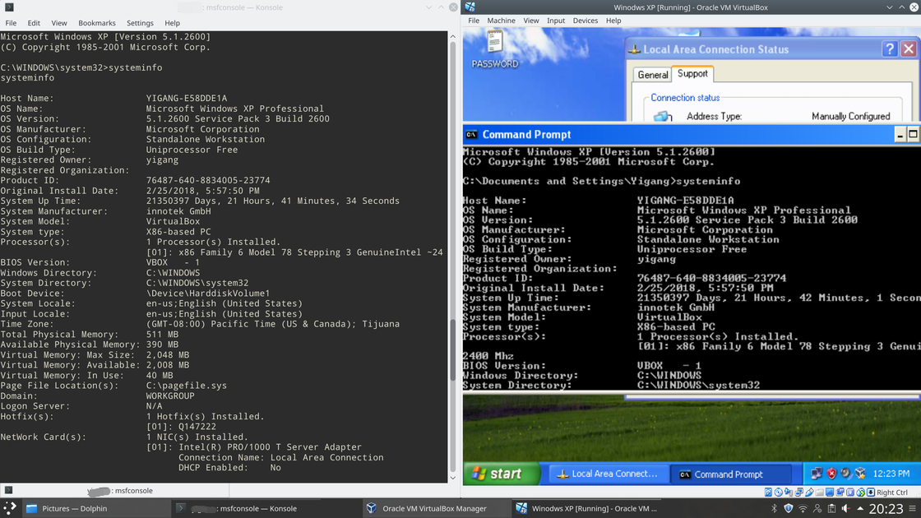Click Host Name value YIGANG-E58DDE1A in Konsole

pos(186,98)
